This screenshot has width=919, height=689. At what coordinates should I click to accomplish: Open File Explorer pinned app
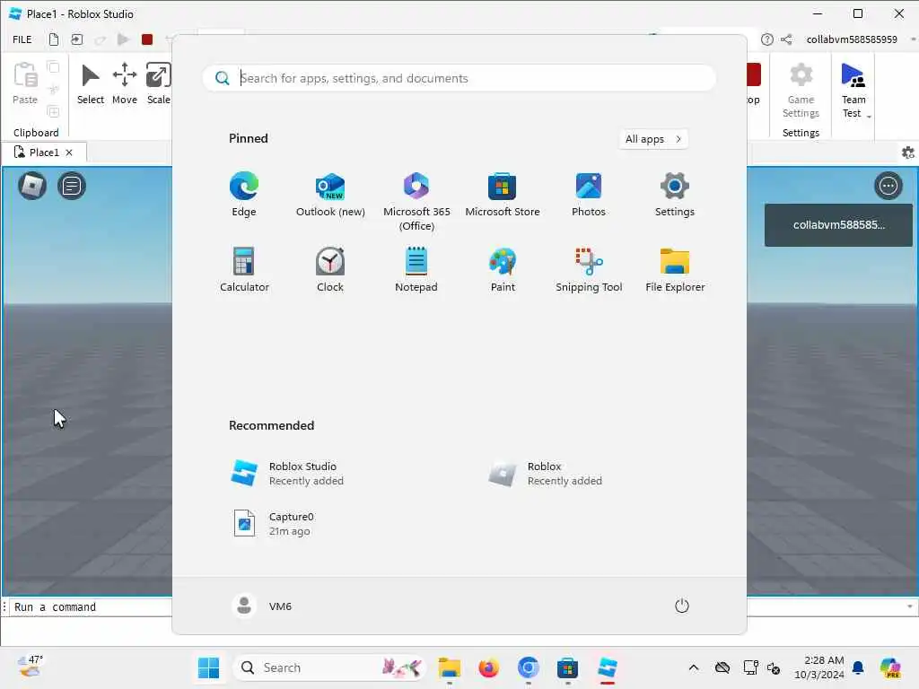(675, 269)
